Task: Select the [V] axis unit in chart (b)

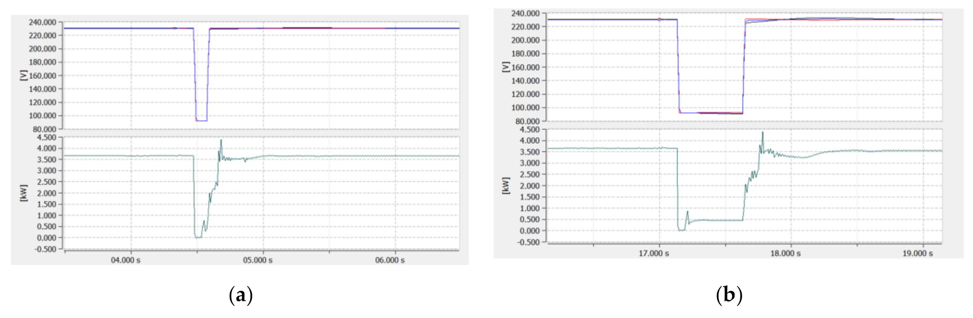Action: pyautogui.click(x=506, y=67)
